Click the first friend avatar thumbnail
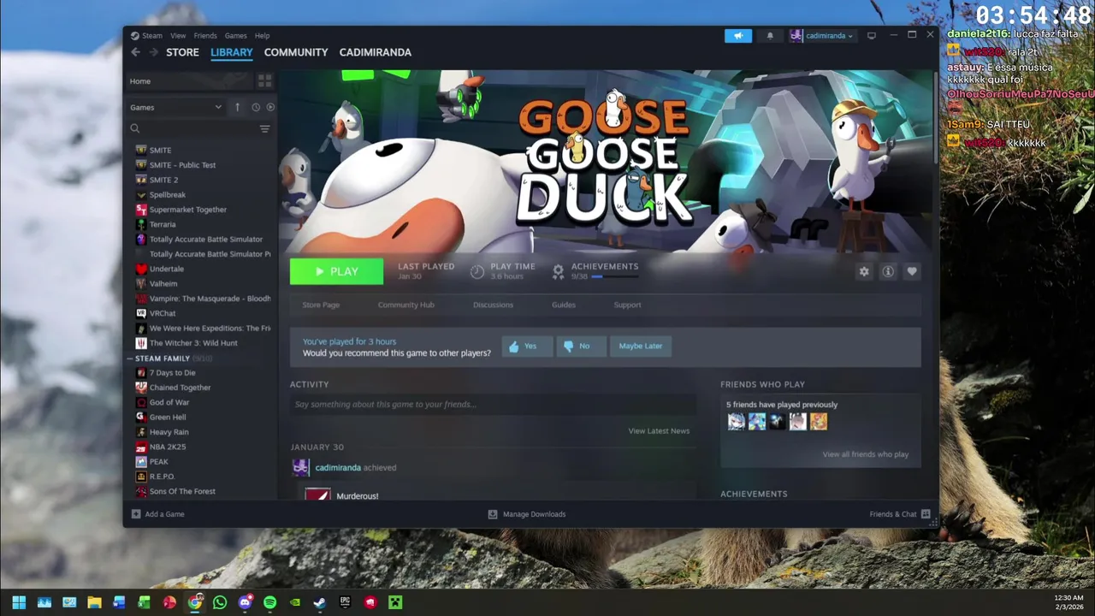The width and height of the screenshot is (1095, 616). point(736,422)
